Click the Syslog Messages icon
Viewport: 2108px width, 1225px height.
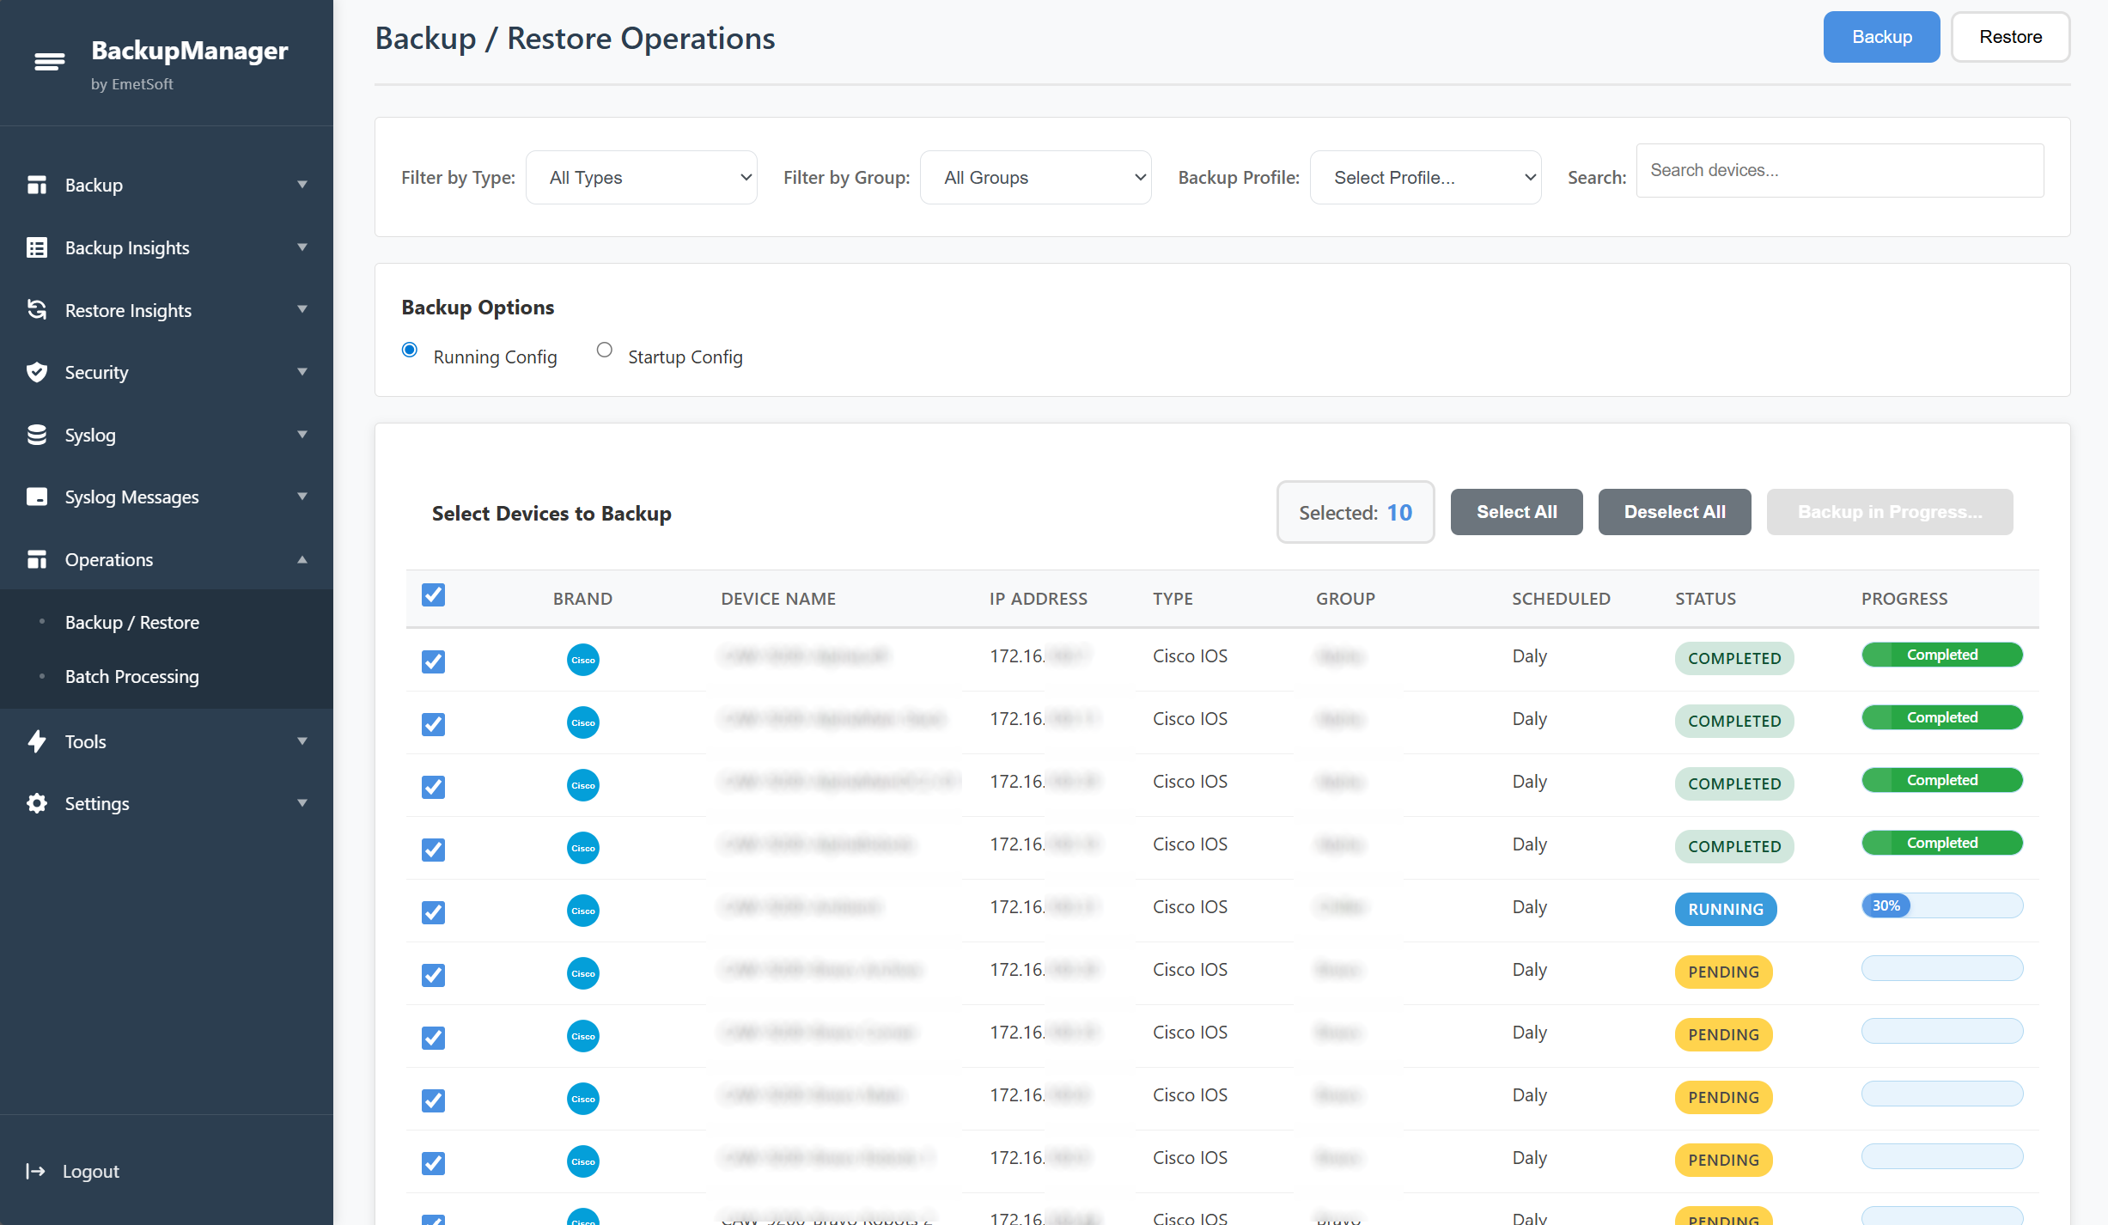coord(37,497)
